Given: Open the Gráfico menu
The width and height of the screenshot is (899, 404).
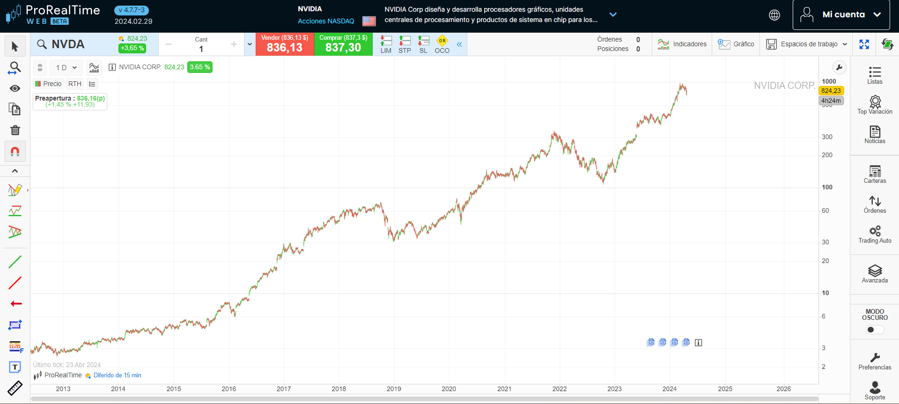Looking at the screenshot, I should tap(736, 44).
